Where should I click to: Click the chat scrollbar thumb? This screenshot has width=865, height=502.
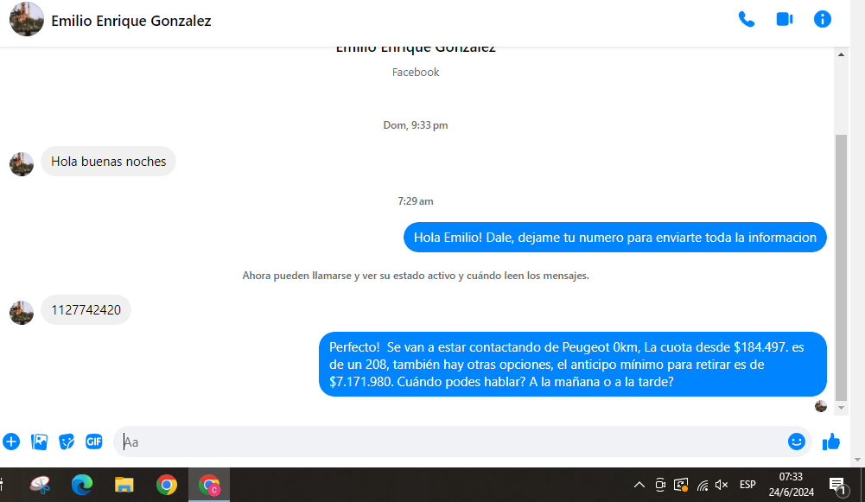click(x=842, y=268)
